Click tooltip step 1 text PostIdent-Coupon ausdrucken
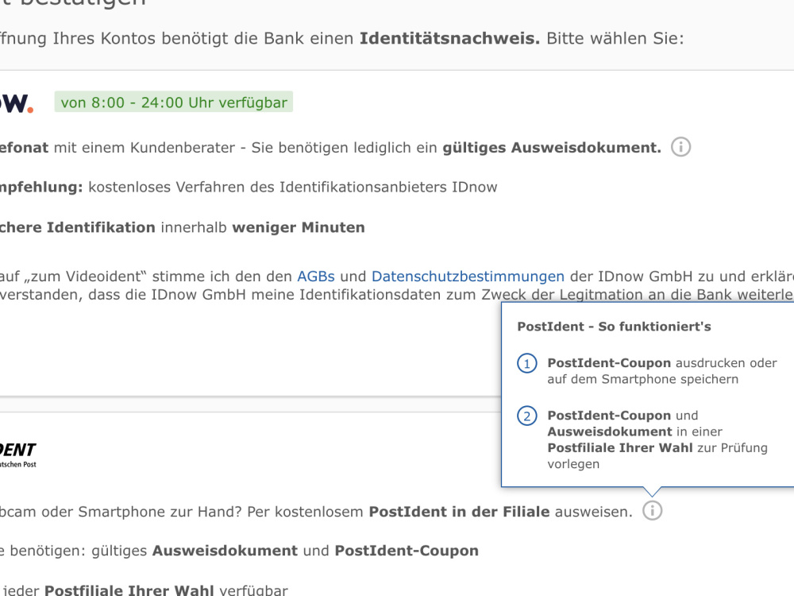The image size is (794, 596). (662, 371)
